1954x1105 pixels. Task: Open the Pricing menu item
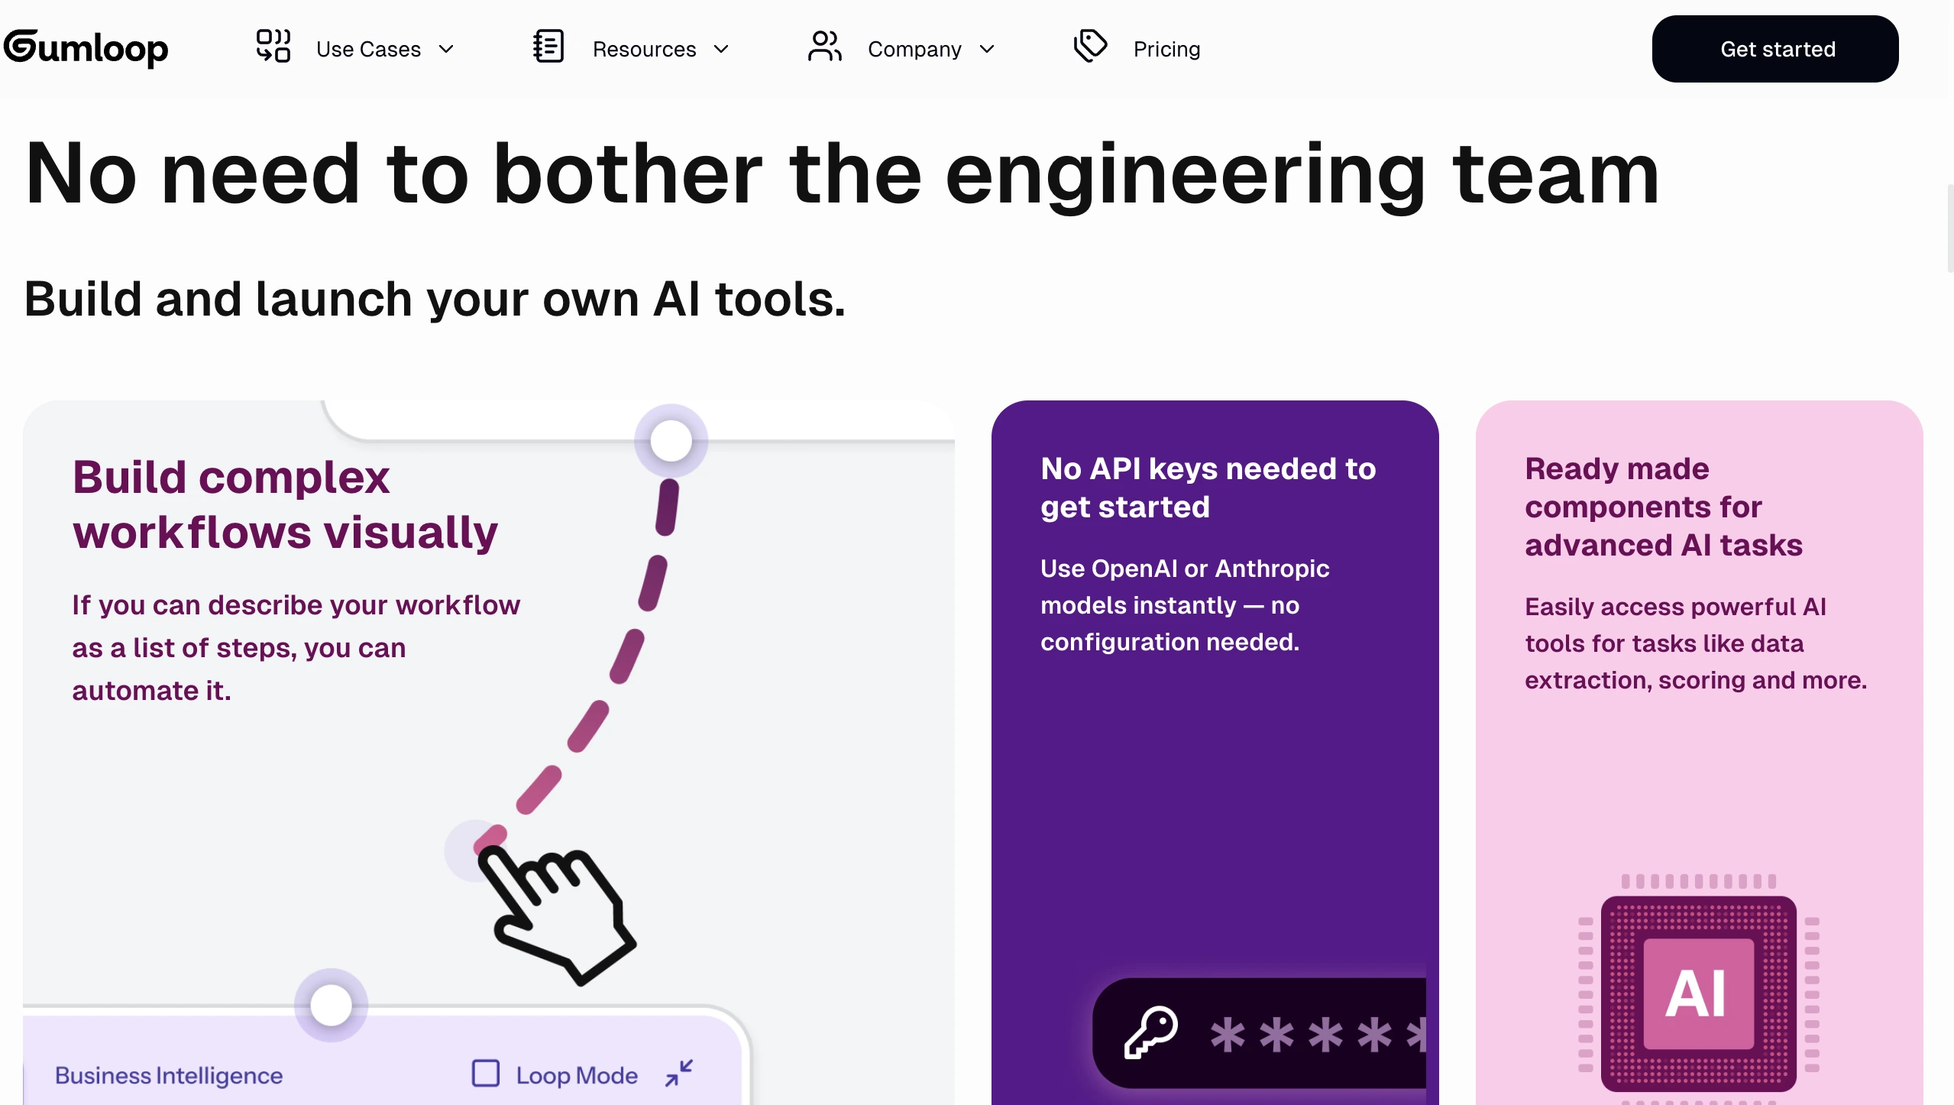pyautogui.click(x=1166, y=49)
